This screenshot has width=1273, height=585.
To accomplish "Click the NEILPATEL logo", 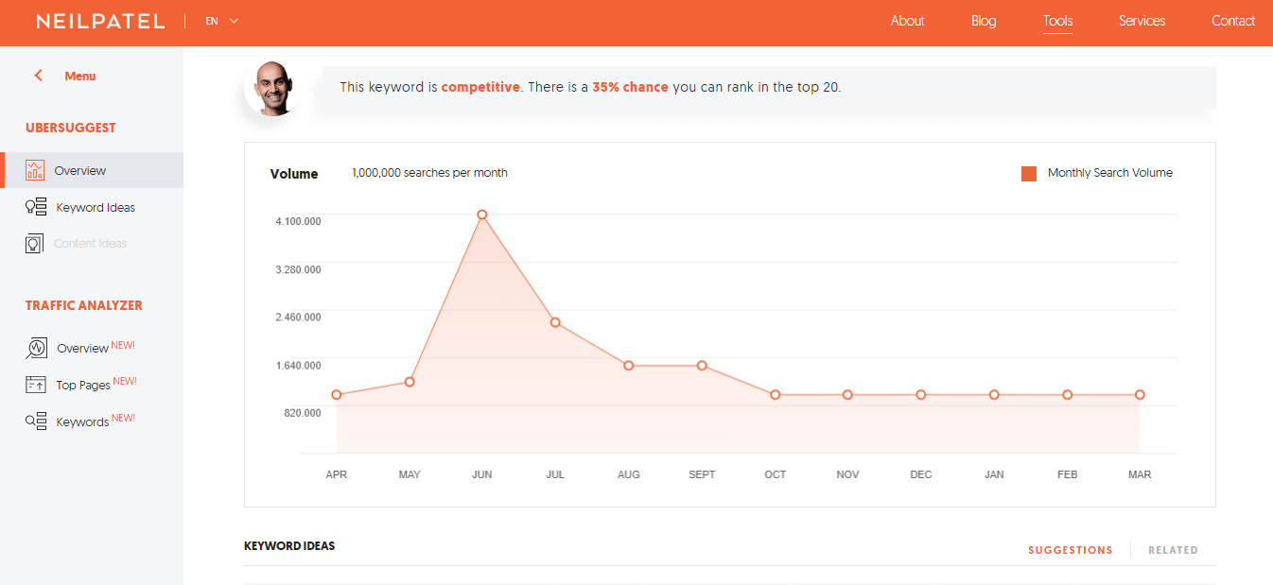I will [100, 21].
